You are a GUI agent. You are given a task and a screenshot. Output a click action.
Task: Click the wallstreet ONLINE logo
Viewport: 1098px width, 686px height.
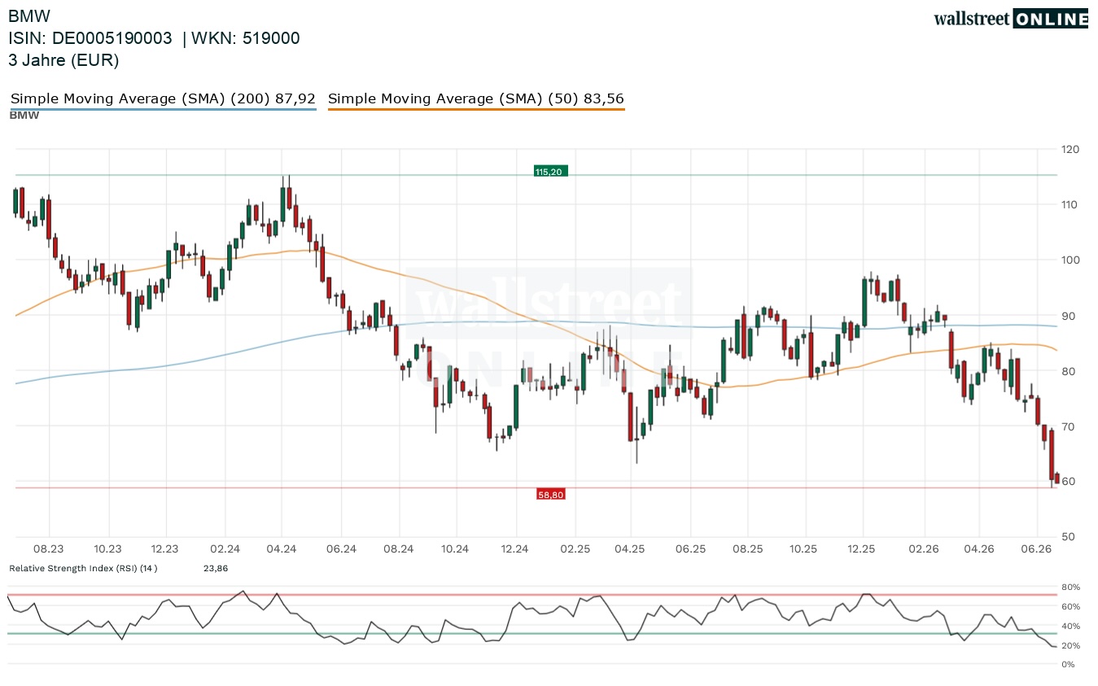pyautogui.click(x=1011, y=19)
